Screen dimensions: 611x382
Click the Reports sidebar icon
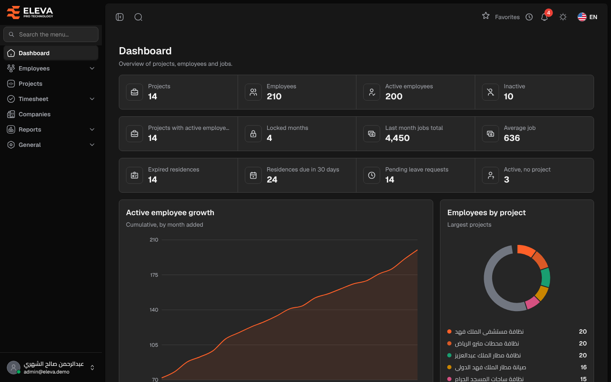11,129
